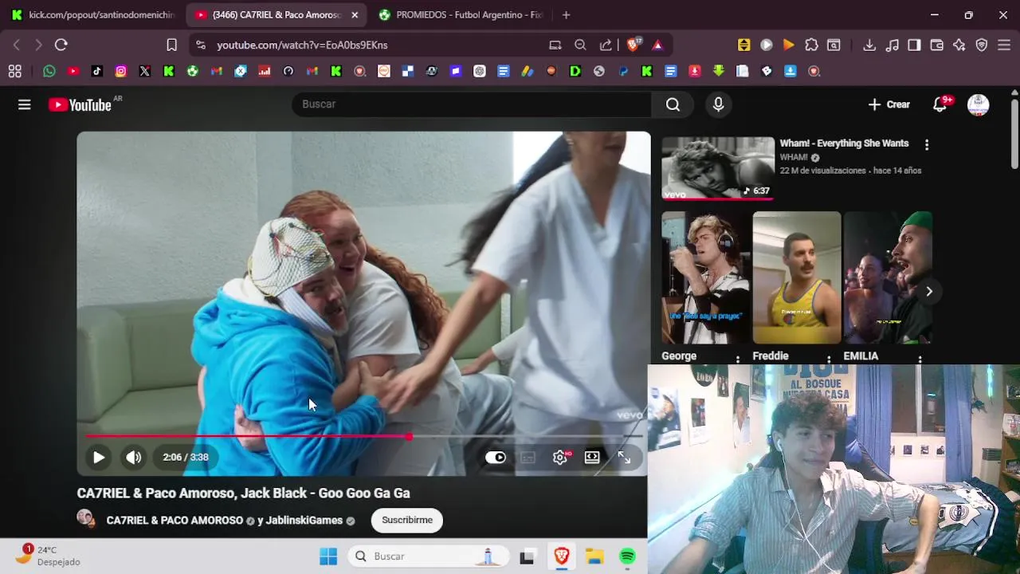
Task: Bookmark this page with the bookmark icon
Action: point(171,45)
